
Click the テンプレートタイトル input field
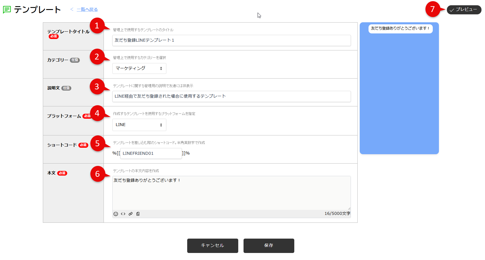pos(231,40)
